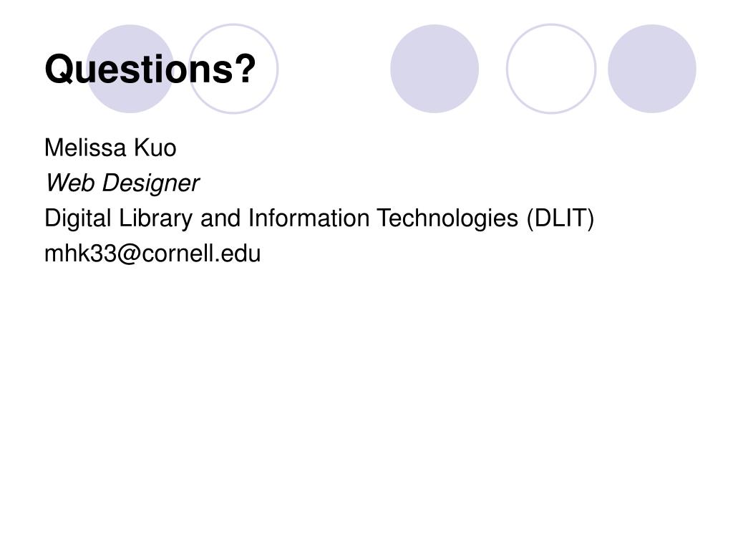
Task: Select the rightmost filled lavender circle
Action: click(x=651, y=69)
